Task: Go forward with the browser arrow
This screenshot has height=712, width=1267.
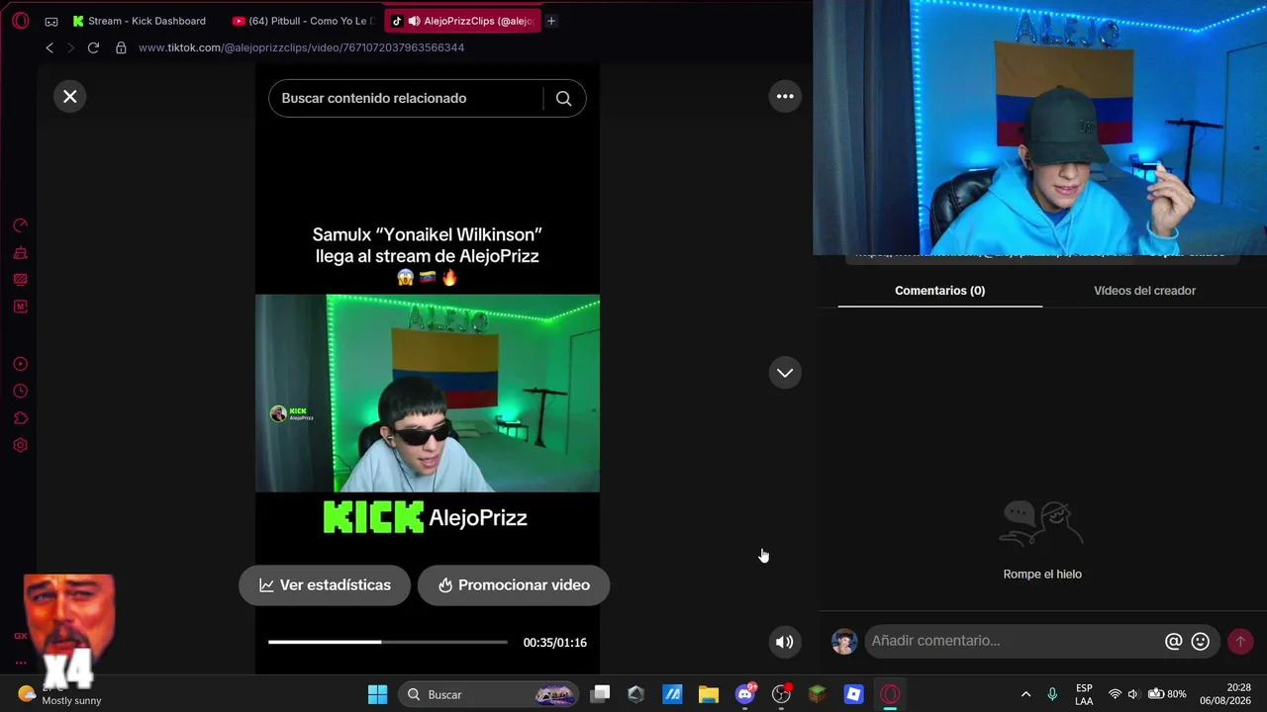Action: (70, 47)
